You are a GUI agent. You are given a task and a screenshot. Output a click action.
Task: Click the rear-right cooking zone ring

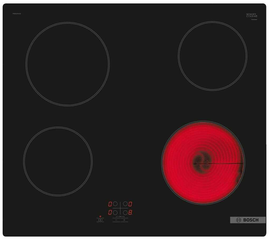click(212, 56)
